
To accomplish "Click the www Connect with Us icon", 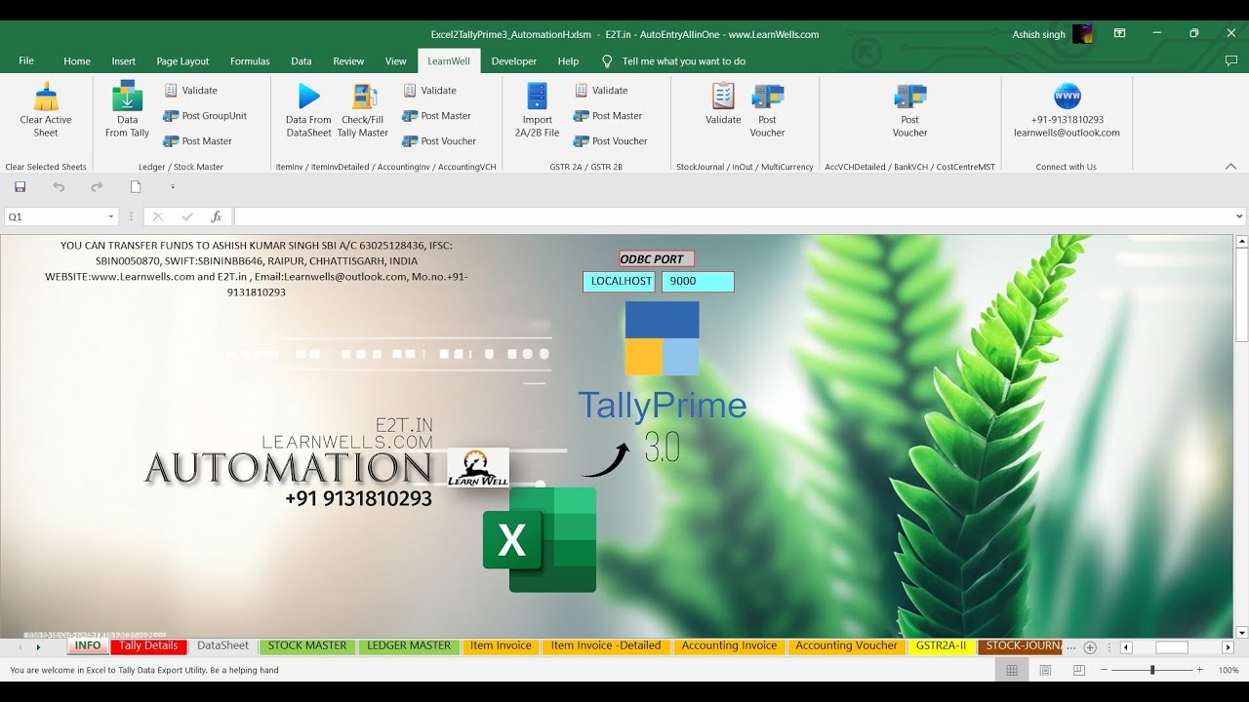I will pyautogui.click(x=1068, y=97).
